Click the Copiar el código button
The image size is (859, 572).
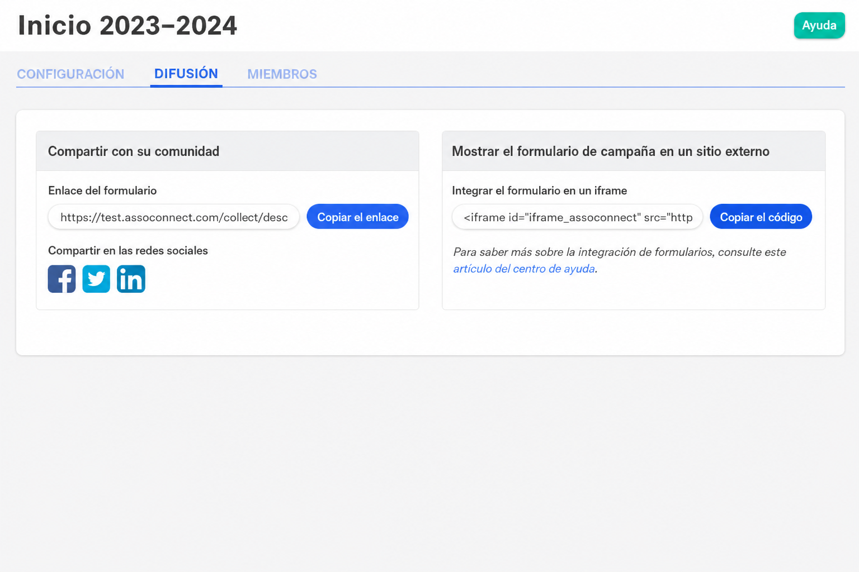[x=761, y=217]
